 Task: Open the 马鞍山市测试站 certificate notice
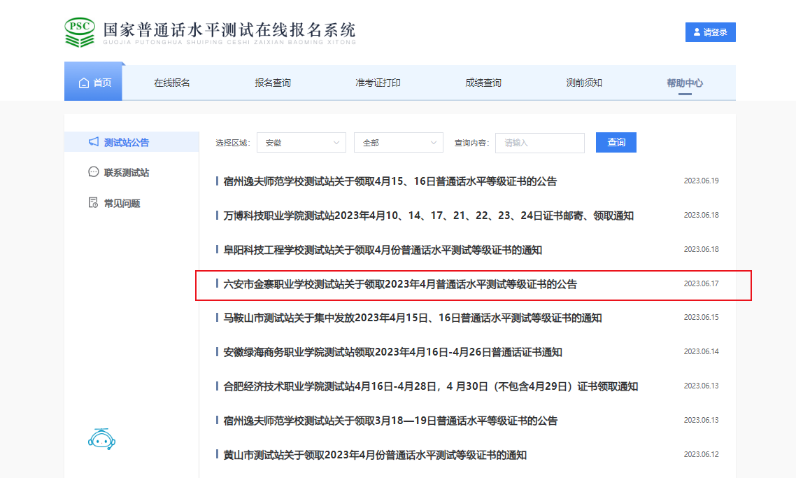[x=412, y=318]
